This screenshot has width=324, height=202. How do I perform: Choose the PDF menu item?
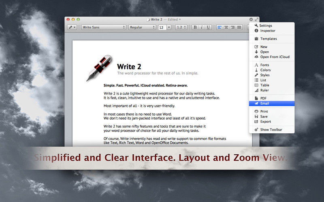(272, 98)
